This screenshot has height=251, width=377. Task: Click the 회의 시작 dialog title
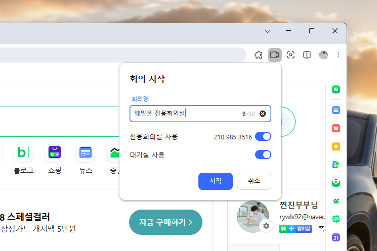point(147,79)
